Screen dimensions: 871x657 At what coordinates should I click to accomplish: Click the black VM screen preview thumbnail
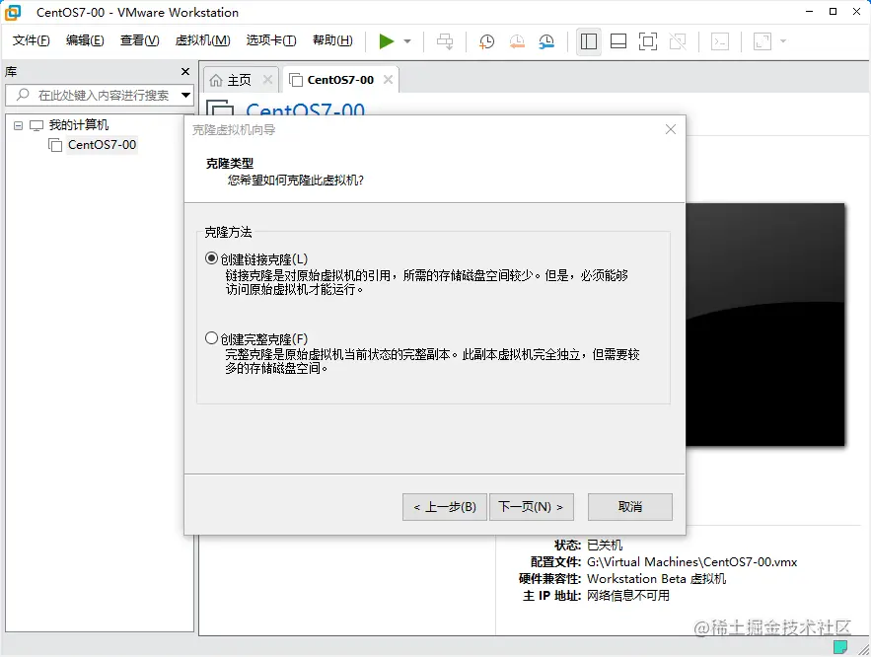pos(764,325)
